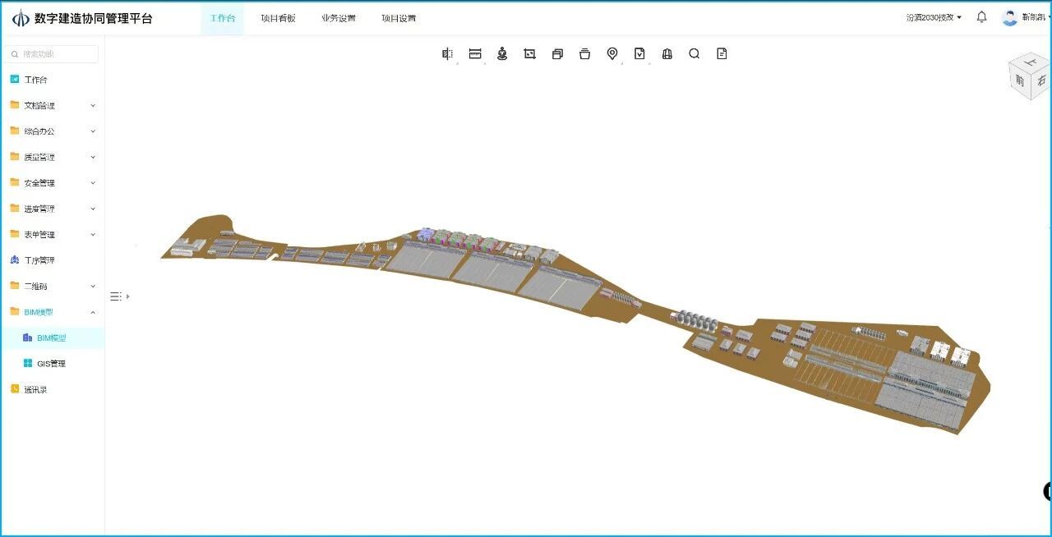Click the overlapping windows toolbar icon
The height and width of the screenshot is (537, 1052).
[x=557, y=53]
